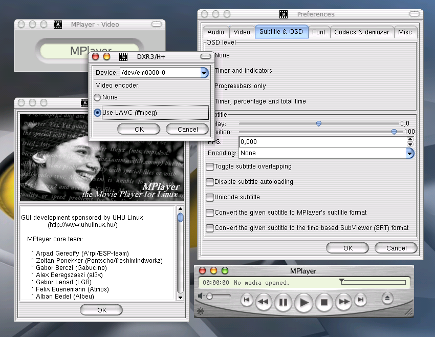The image size is (435, 337).
Task: Open the Encoding dropdown in Preferences
Action: tap(410, 153)
